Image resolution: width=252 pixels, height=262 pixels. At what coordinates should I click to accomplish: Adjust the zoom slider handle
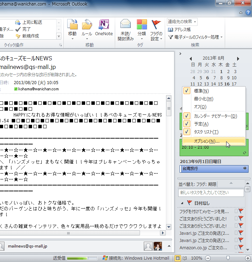pos(228,258)
